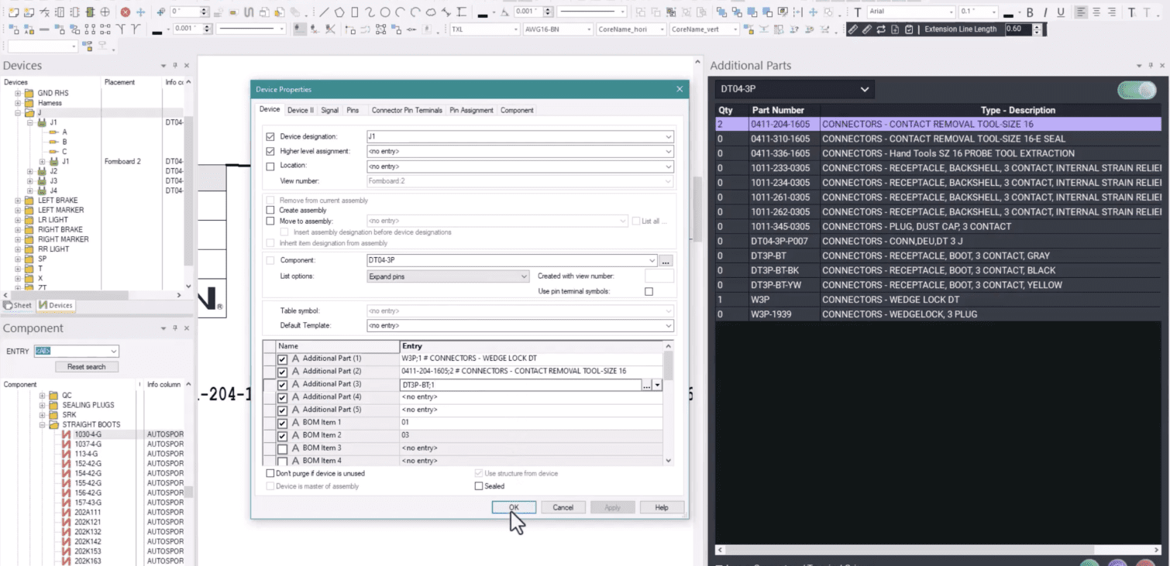Pin the Additional Parts panel

pos(1150,66)
